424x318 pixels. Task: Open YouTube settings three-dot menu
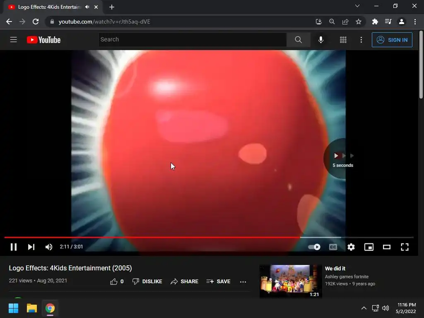click(361, 40)
